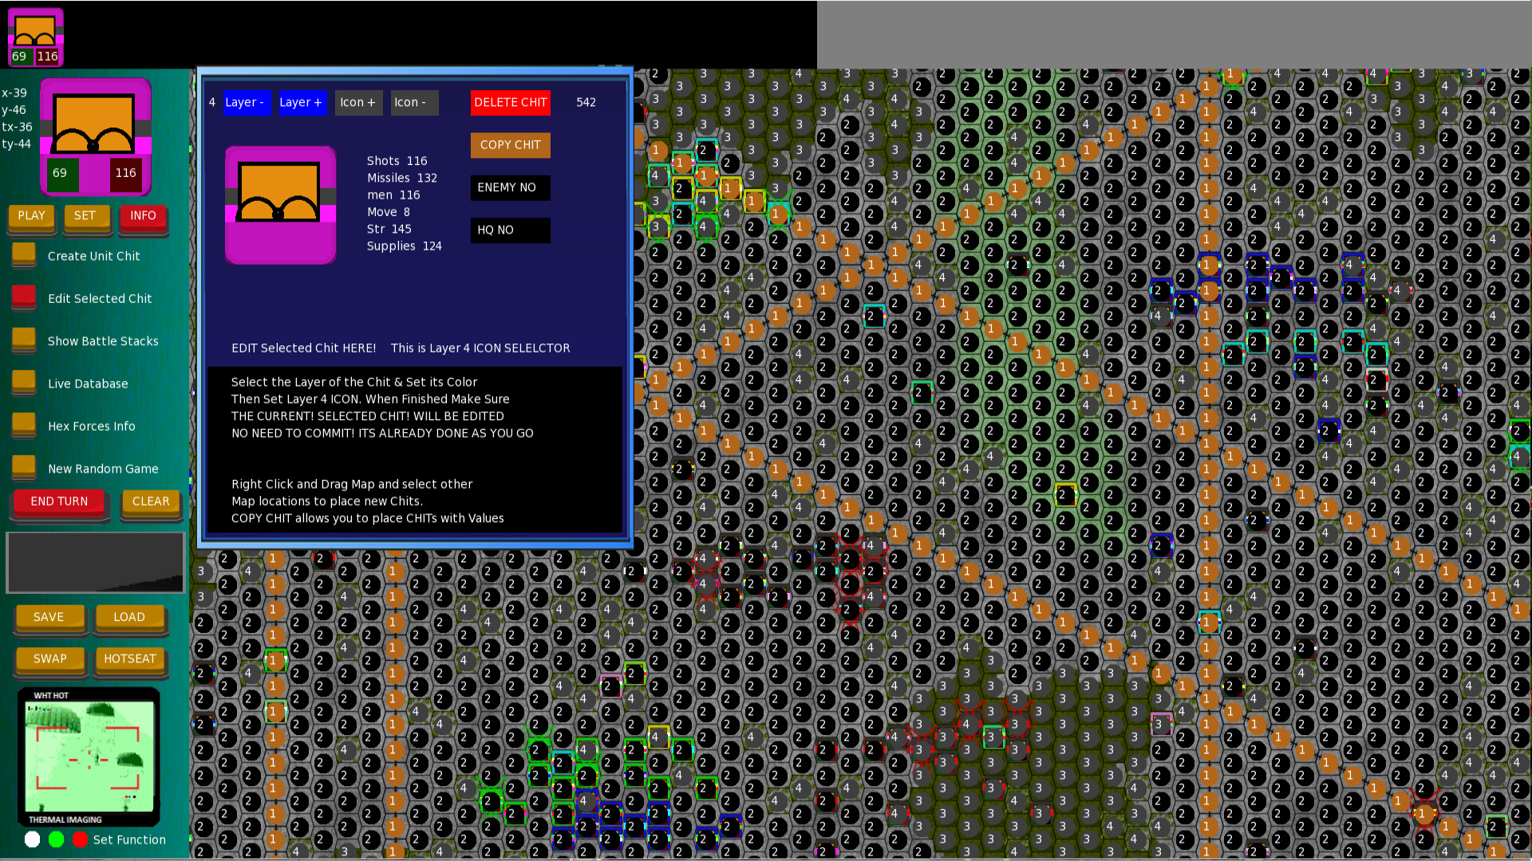Step the icon forward with Icon +
1532x861 pixels.
pos(357,102)
